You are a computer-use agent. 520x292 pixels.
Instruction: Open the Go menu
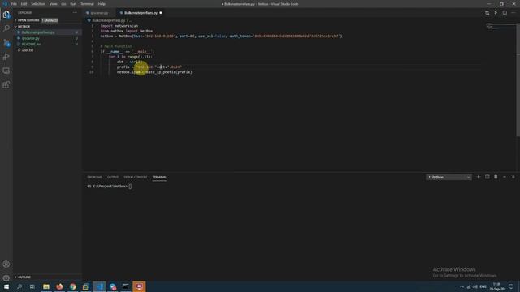[63, 4]
